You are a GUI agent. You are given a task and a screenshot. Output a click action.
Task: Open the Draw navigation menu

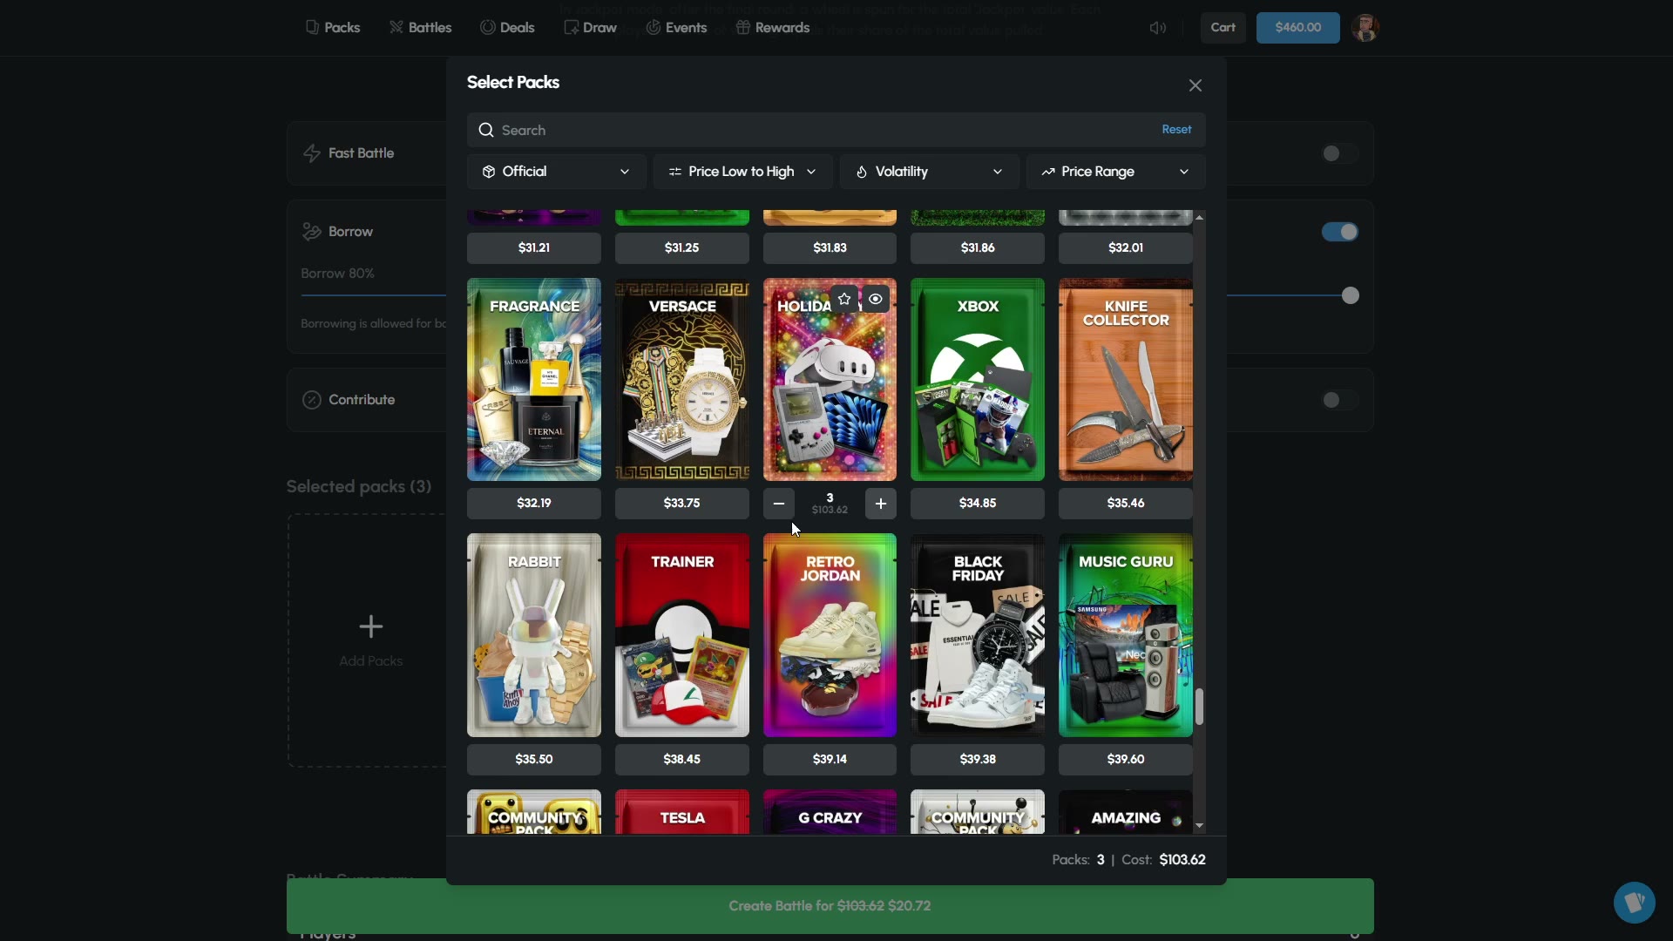[x=590, y=28]
